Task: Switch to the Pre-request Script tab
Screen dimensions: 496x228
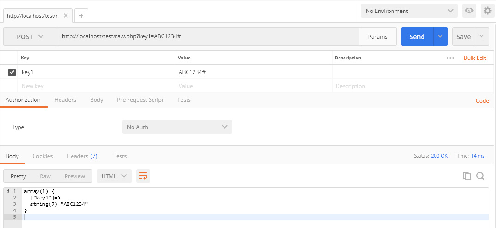Action: click(140, 100)
